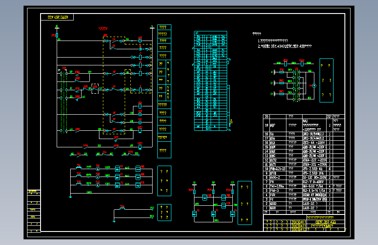
Task: Select note line 2 referencing 0ZTC.357.434
Action: pos(285,46)
